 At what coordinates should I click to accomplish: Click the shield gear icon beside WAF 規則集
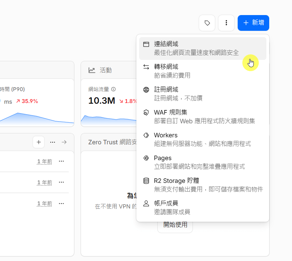tap(146, 112)
